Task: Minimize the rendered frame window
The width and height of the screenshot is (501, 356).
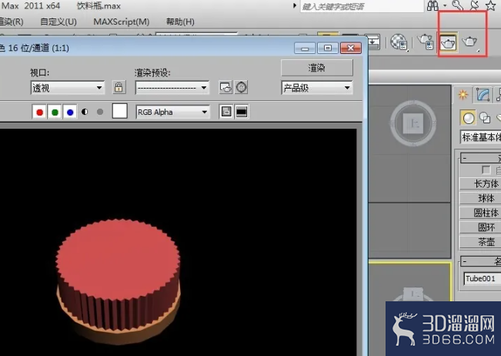Action: [305, 48]
